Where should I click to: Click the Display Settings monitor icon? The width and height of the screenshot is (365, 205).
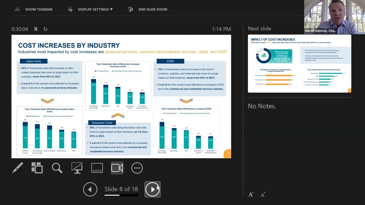(x=70, y=9)
